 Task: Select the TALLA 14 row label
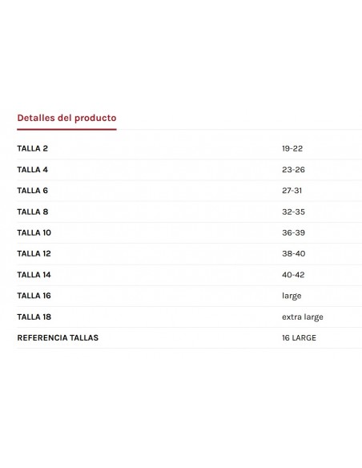click(x=34, y=275)
